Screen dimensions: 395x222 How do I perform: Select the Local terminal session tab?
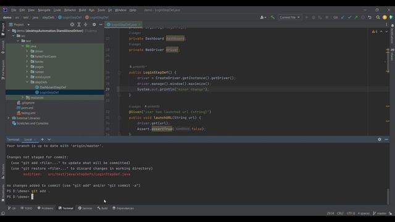28,139
